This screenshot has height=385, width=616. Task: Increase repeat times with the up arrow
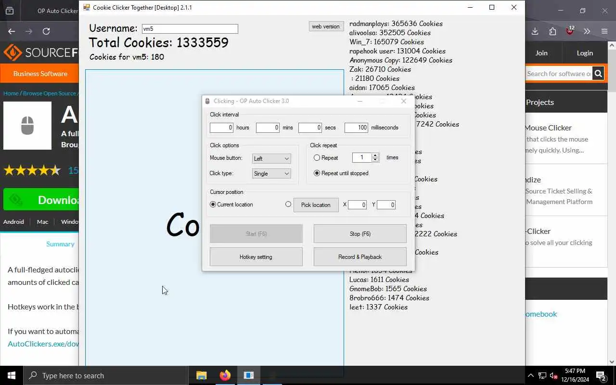(375, 155)
